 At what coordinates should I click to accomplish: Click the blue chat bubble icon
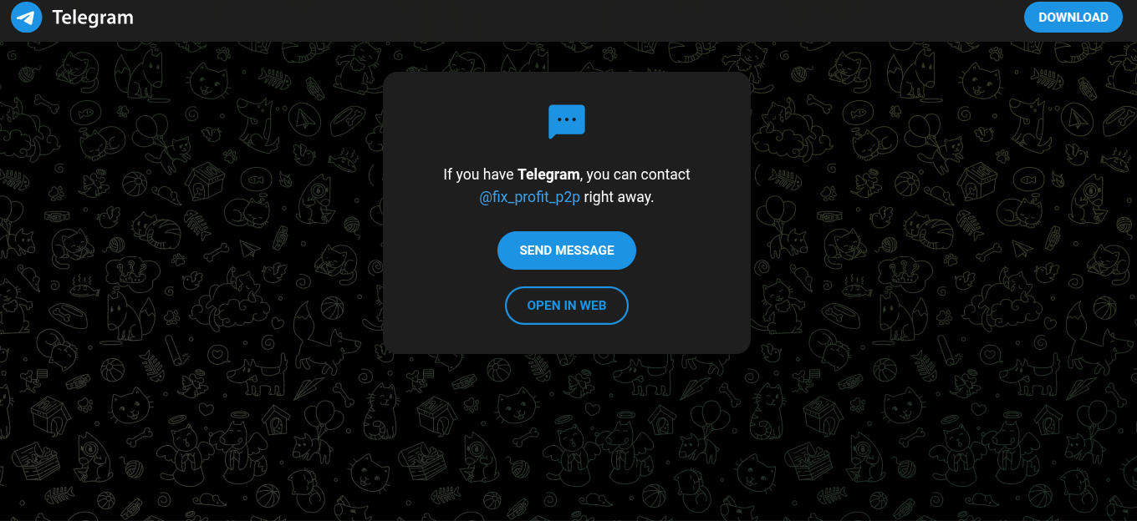click(567, 122)
